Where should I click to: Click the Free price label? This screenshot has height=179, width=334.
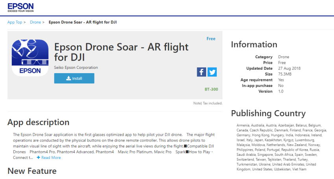[x=211, y=39]
